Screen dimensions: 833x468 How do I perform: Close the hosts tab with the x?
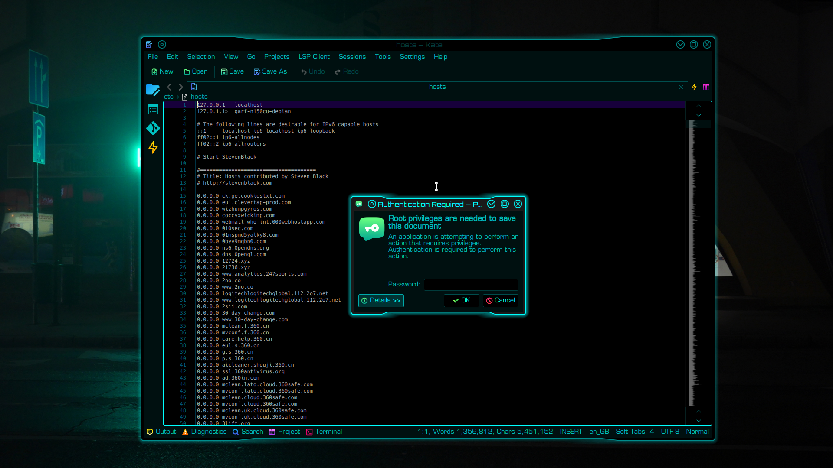point(681,87)
